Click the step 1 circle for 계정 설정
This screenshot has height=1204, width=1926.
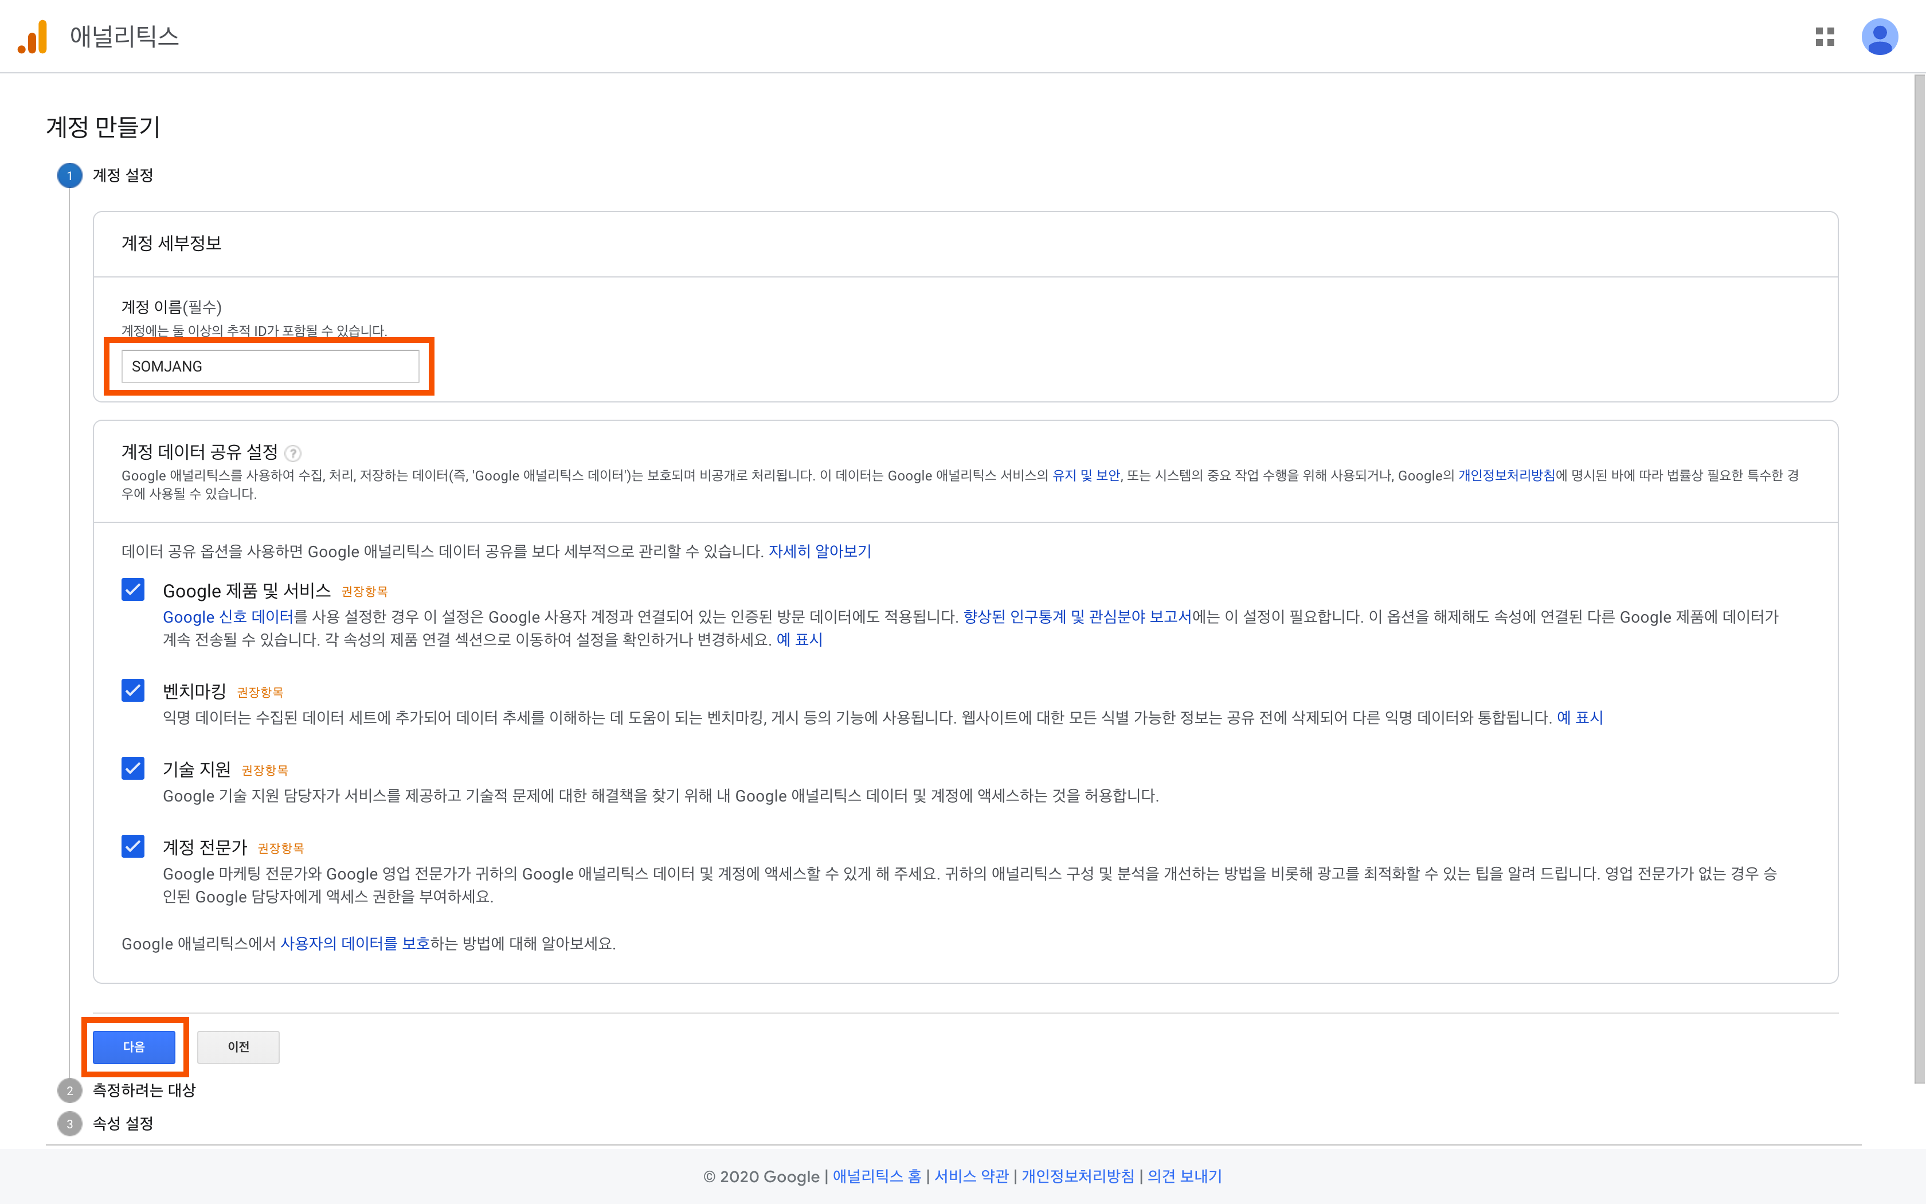[69, 175]
